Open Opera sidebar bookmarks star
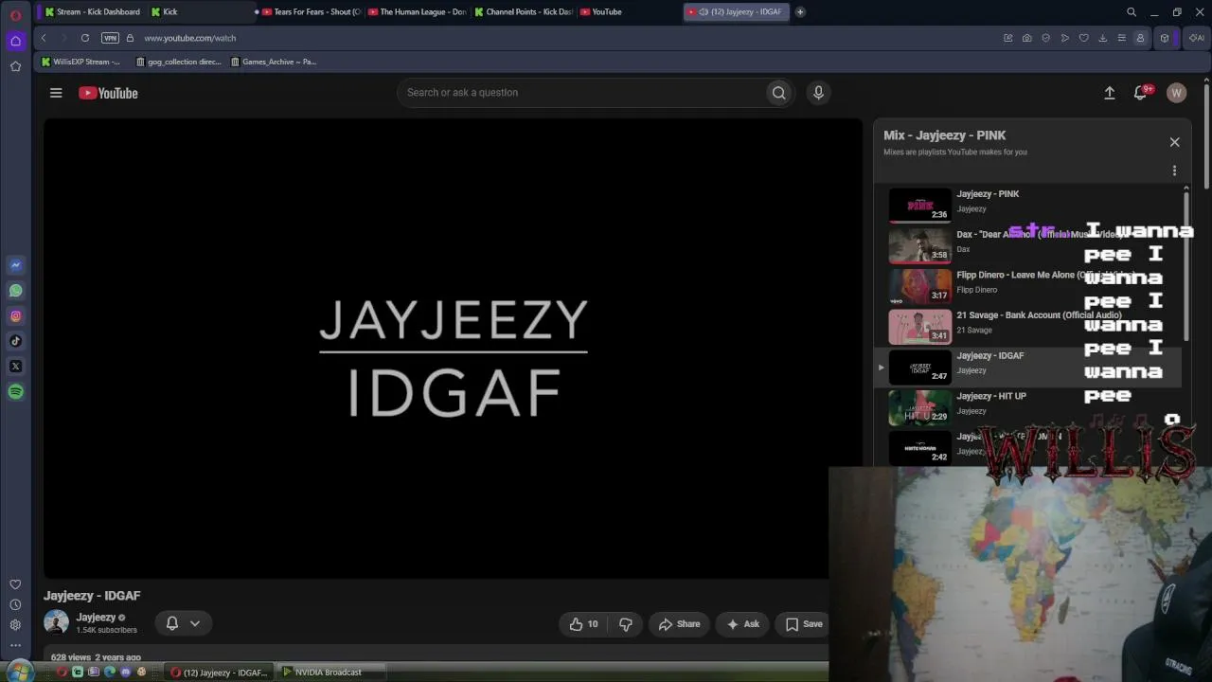1212x682 pixels. [15, 66]
